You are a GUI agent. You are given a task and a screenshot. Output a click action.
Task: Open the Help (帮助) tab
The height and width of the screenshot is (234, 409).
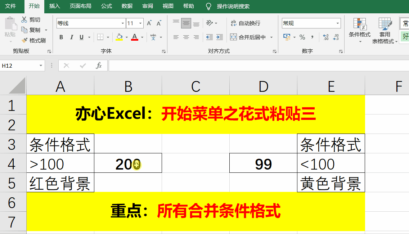[x=189, y=6]
